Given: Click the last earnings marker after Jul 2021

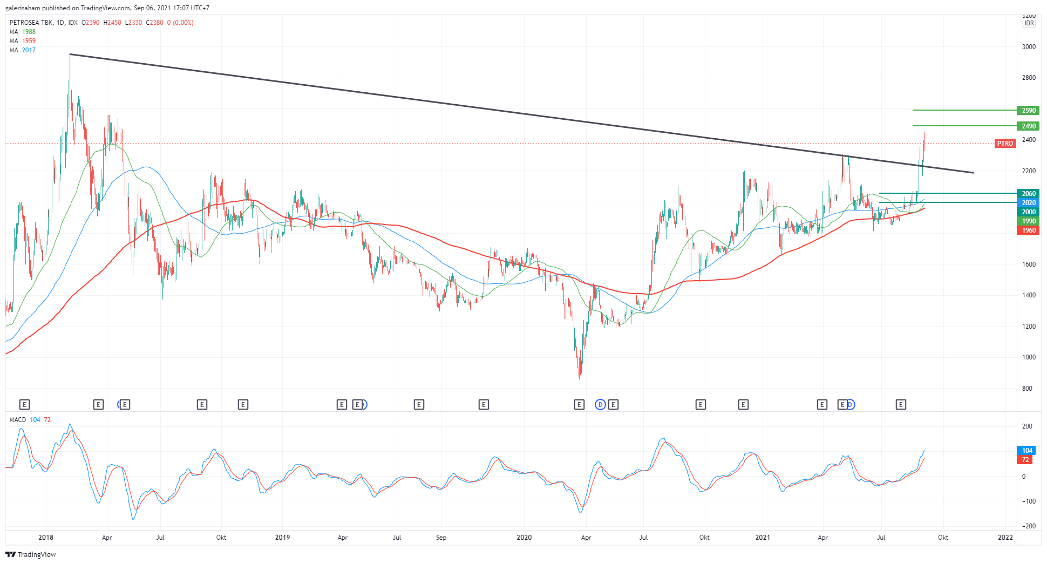Looking at the screenshot, I should (901, 404).
